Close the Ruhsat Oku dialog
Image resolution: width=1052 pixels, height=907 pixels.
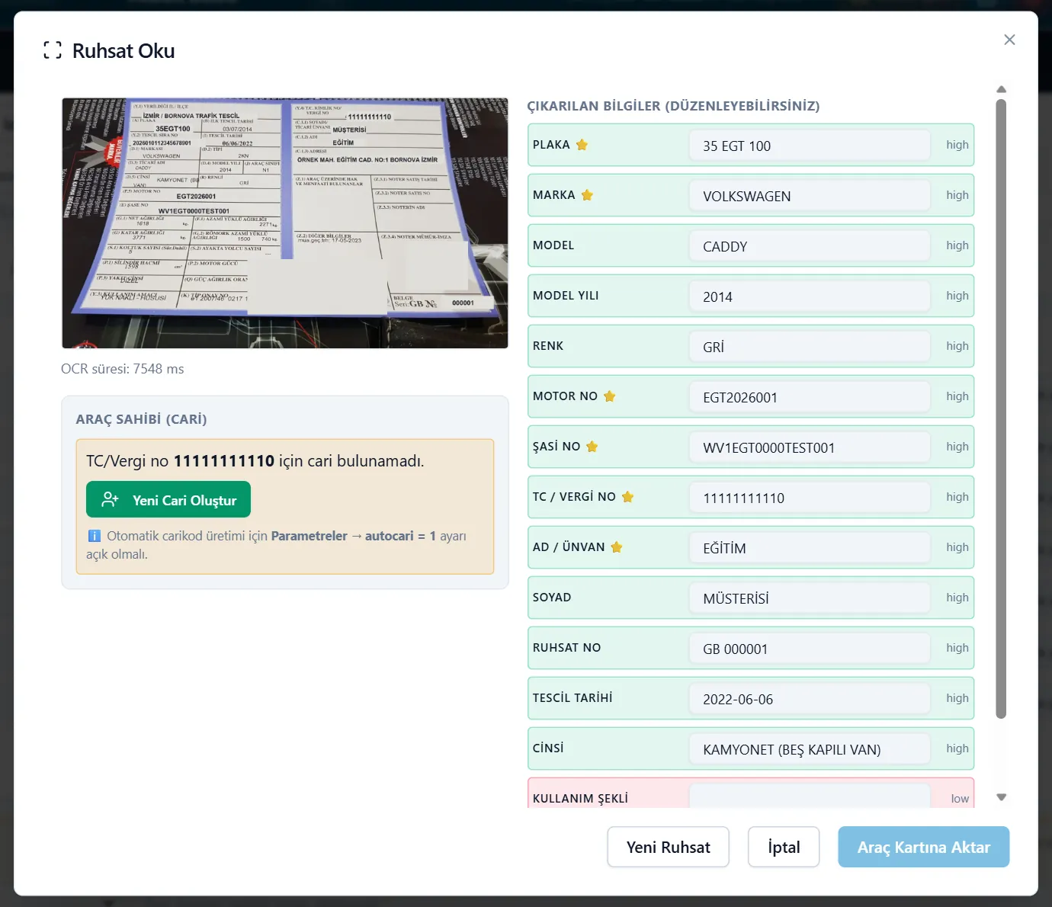click(1009, 40)
